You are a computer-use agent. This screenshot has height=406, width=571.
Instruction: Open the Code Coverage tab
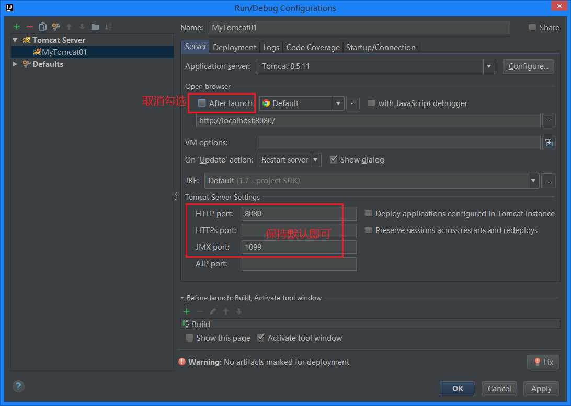[x=313, y=48]
